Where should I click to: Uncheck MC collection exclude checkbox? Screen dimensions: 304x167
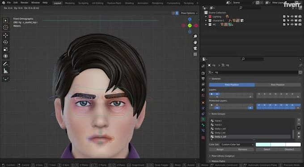(x=284, y=25)
